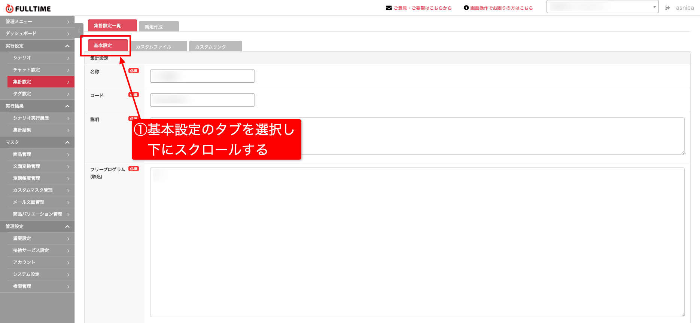This screenshot has height=323, width=700.
Task: Open the 商品管理 sidebar item
Action: pos(41,154)
